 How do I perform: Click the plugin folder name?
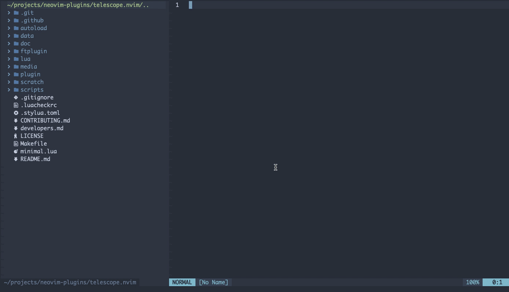[x=30, y=74]
